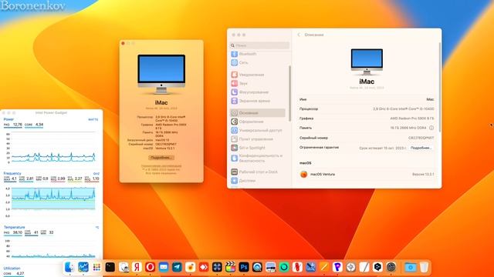Viewport: 494px width, 277px height.
Task: Click the Серийный номер value in Settings
Action: pyautogui.click(x=421, y=138)
